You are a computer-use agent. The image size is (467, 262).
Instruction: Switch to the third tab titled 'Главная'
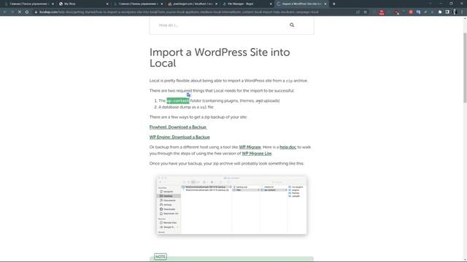(x=138, y=4)
